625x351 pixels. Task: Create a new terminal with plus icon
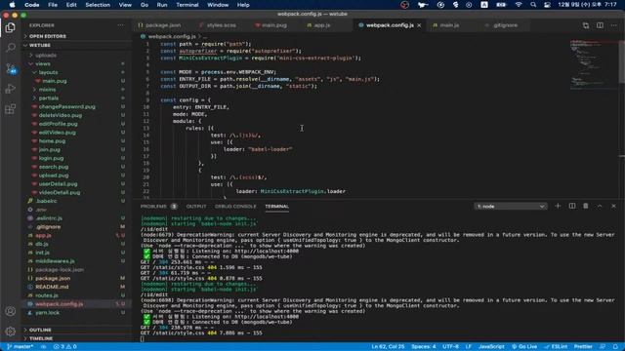coord(558,206)
